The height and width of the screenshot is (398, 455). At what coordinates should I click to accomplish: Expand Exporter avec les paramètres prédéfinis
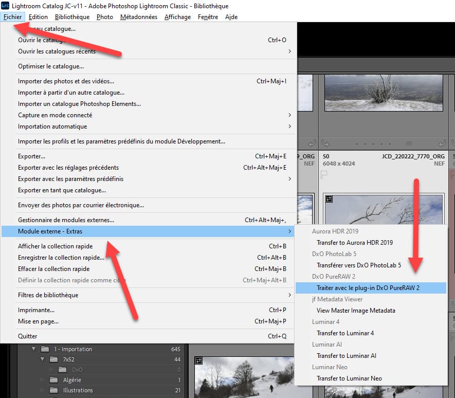149,179
